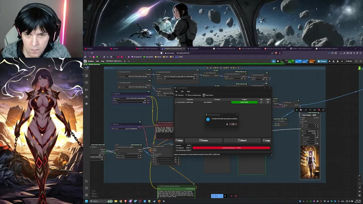The width and height of the screenshot is (363, 204).
Task: Delete selected node with red trash icon
Action: pos(319,110)
